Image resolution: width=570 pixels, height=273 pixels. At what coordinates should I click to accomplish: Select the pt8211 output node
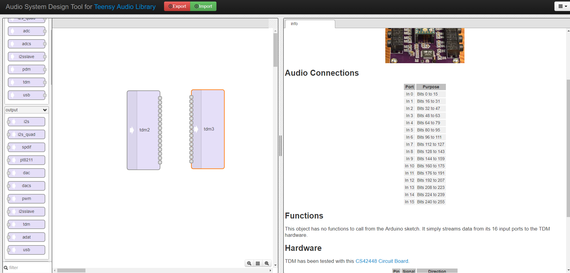point(27,160)
